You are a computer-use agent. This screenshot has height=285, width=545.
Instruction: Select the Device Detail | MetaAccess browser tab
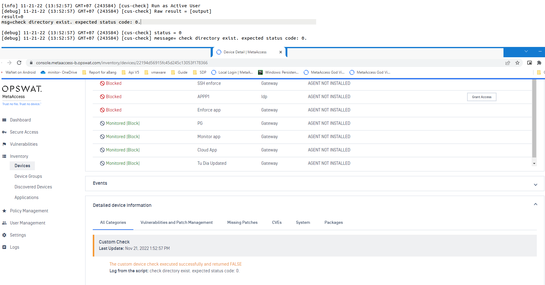click(249, 52)
